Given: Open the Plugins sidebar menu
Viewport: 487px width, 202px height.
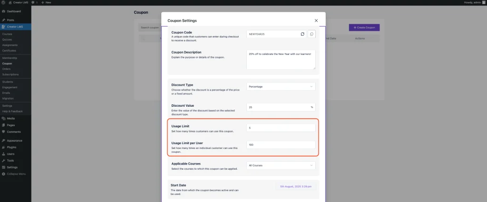Looking at the screenshot, I should pyautogui.click(x=11, y=147).
